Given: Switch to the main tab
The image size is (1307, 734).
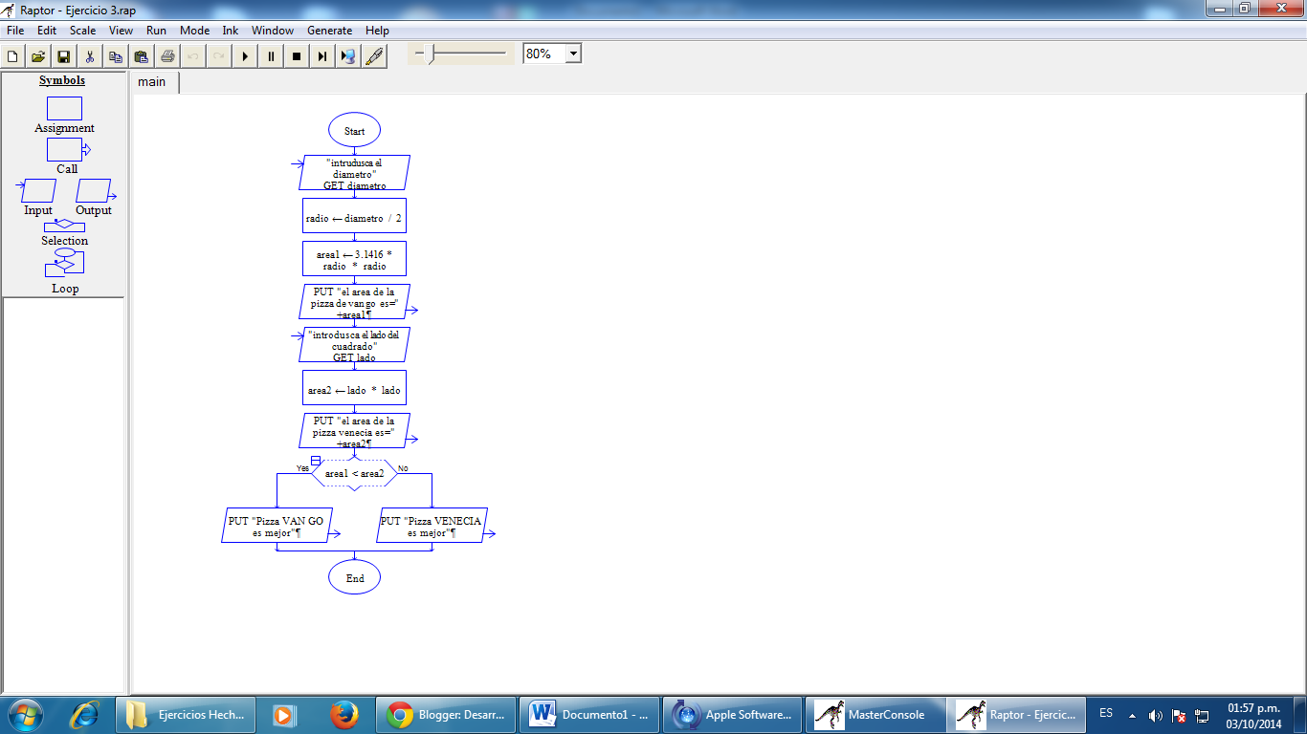Looking at the screenshot, I should [152, 82].
